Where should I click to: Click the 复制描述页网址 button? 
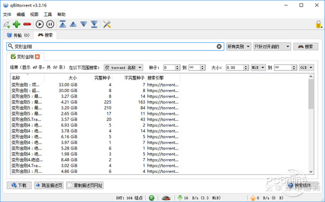click(x=85, y=185)
